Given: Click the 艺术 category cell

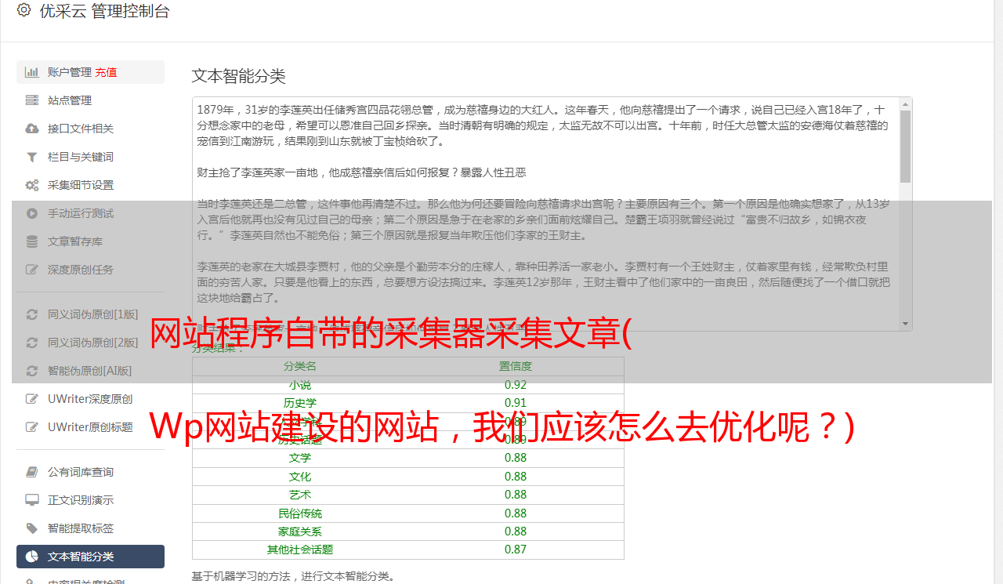Looking at the screenshot, I should 300,495.
